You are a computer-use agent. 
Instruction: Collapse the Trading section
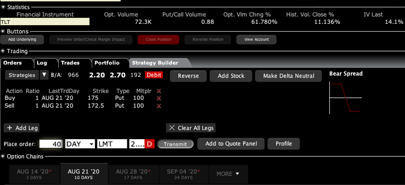[x=3, y=51]
